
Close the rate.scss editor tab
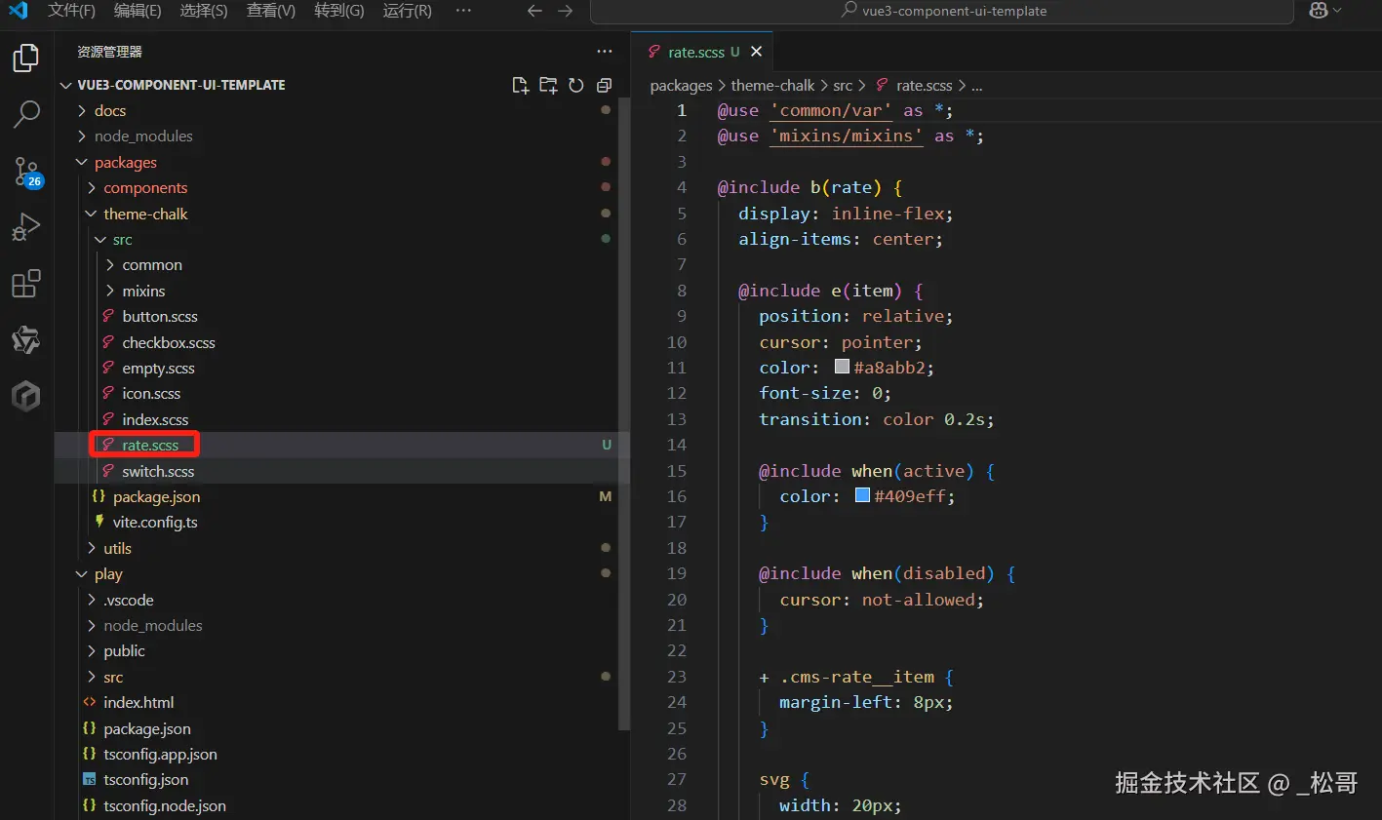click(x=757, y=52)
